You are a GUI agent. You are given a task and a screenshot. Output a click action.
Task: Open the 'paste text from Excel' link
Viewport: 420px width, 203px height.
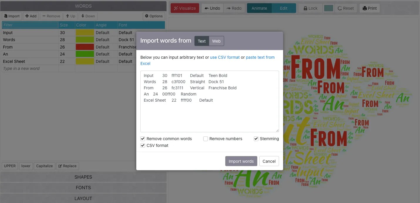point(260,57)
